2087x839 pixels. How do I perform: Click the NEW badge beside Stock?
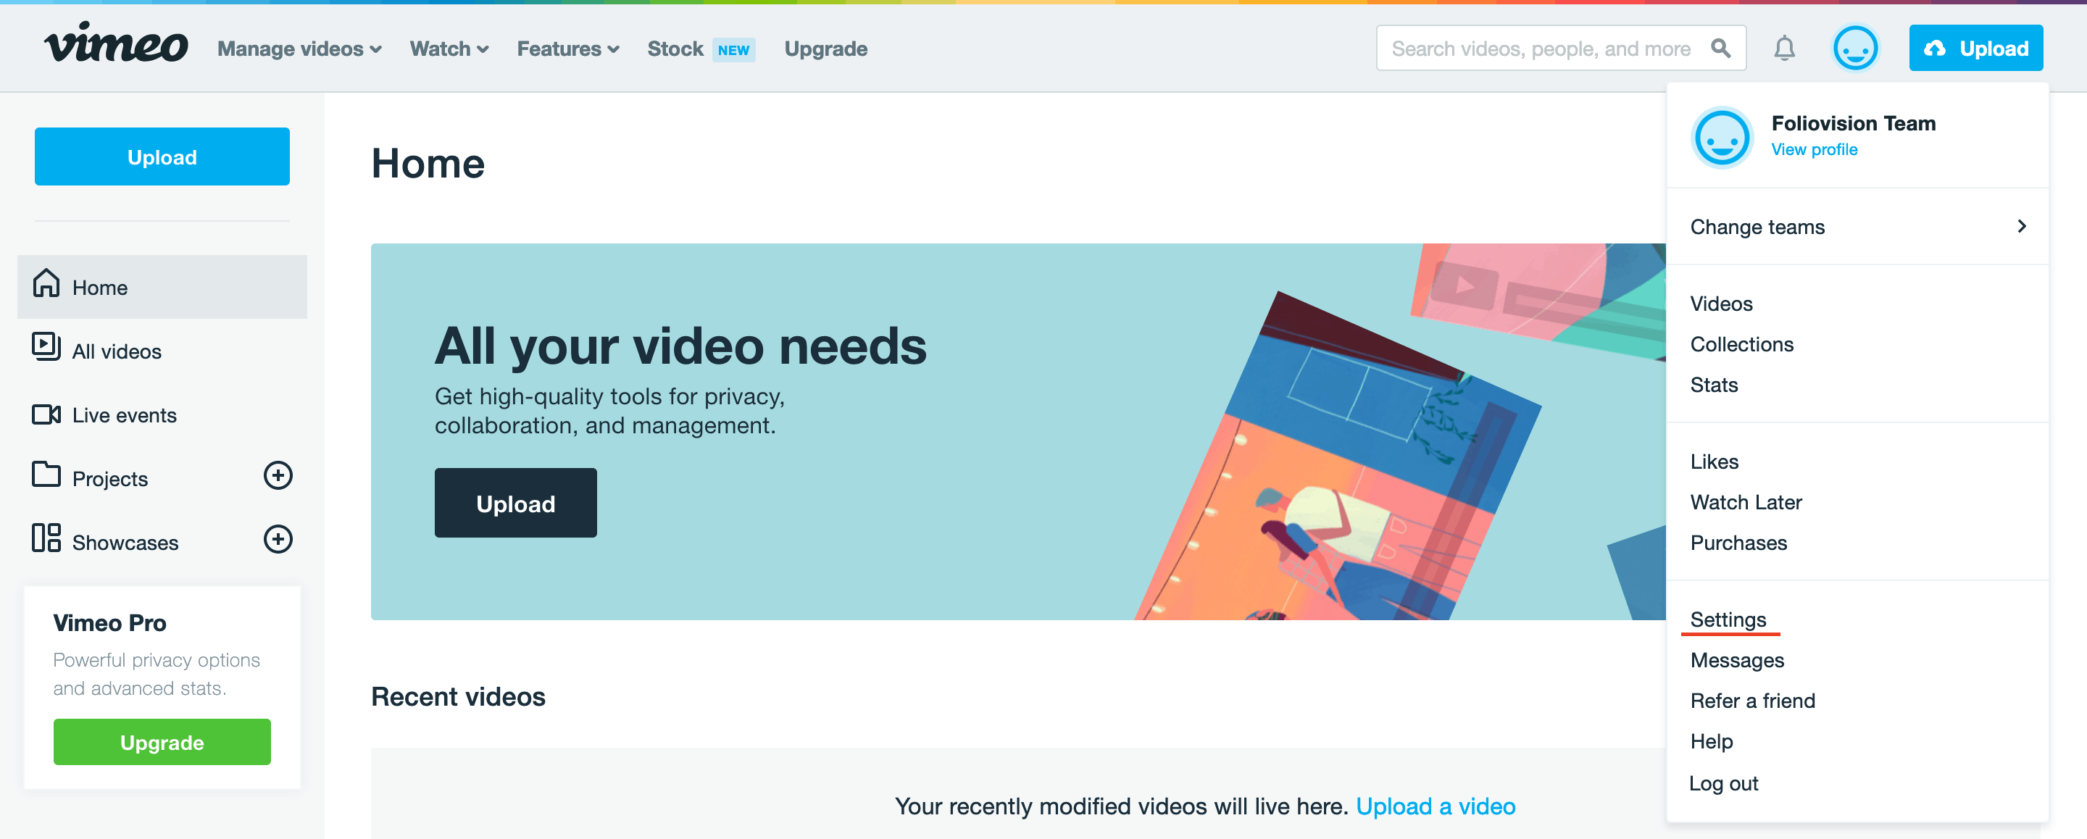[x=733, y=49]
